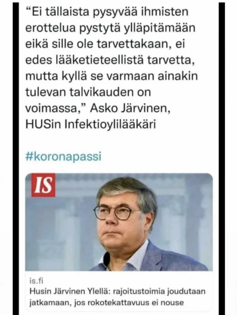Click the line 'mutta kyllä se varmaan ainakin'
This screenshot has height=315, width=237.
pyautogui.click(x=112, y=76)
